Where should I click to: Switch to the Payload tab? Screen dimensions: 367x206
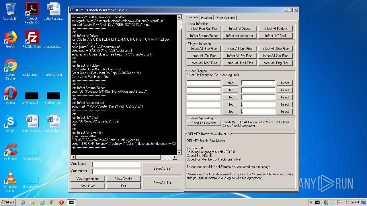point(206,18)
